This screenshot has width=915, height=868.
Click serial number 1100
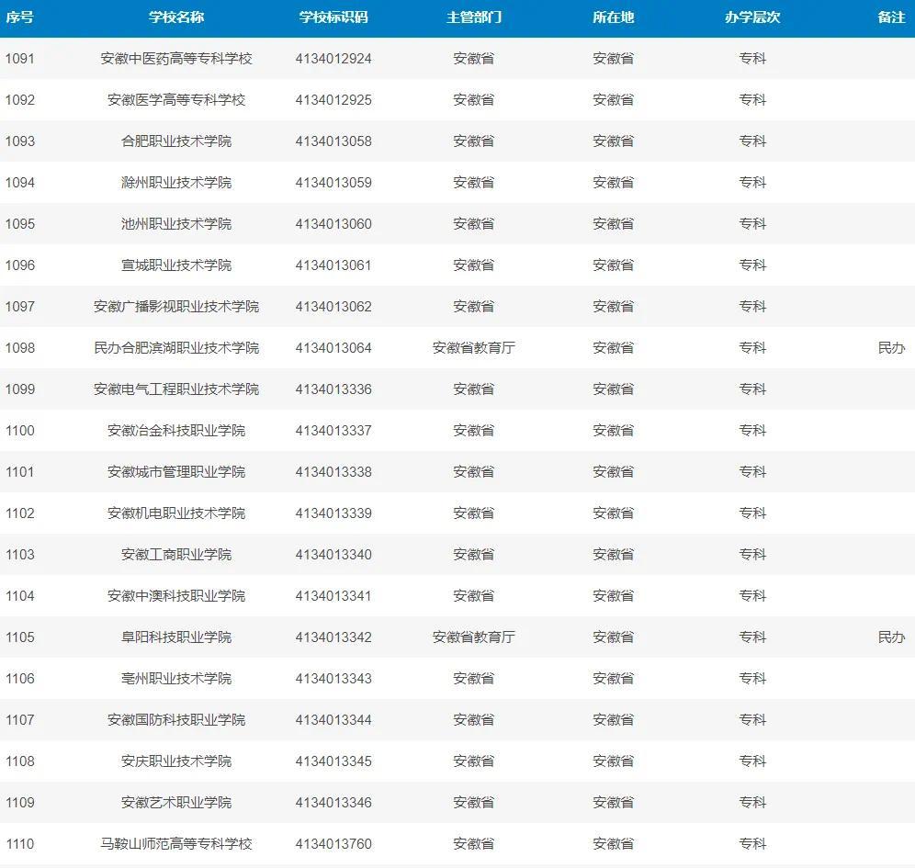[20, 431]
